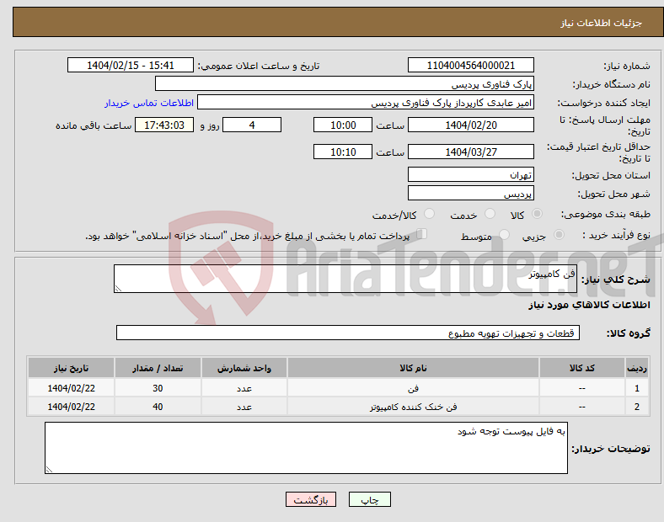Click the item name فن خنک کننده کامپیوتر
Image resolution: width=664 pixels, height=522 pixels.
[x=413, y=407]
